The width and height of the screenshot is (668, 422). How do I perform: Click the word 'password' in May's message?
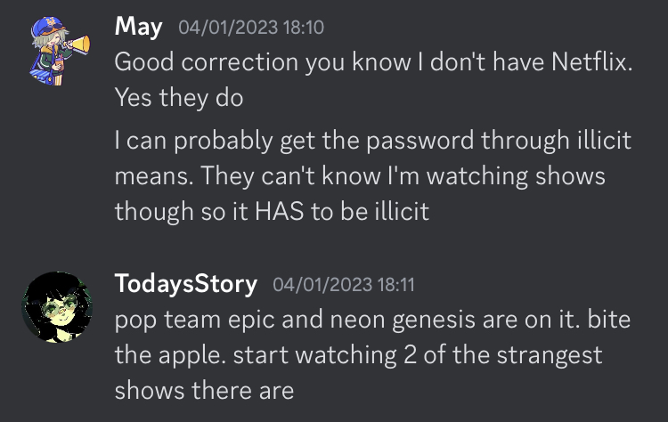[420, 141]
